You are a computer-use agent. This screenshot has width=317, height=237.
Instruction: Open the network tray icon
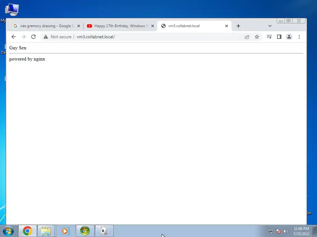click(271, 231)
